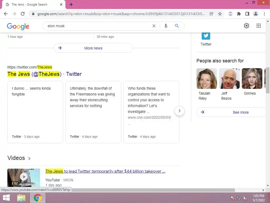Click the '30 mins ago' news timestamp
The height and width of the screenshot is (203, 270).
pos(105,36)
